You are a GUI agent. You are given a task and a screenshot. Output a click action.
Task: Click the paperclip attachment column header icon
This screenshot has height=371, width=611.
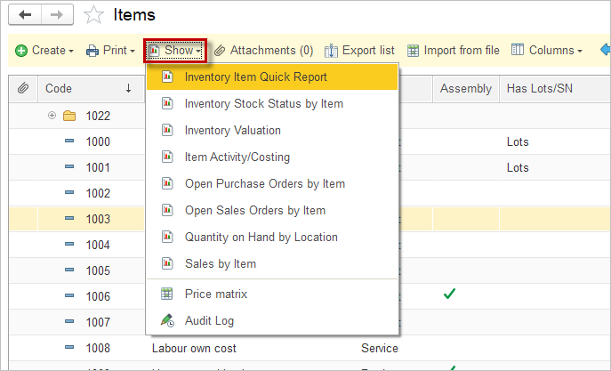tap(23, 88)
